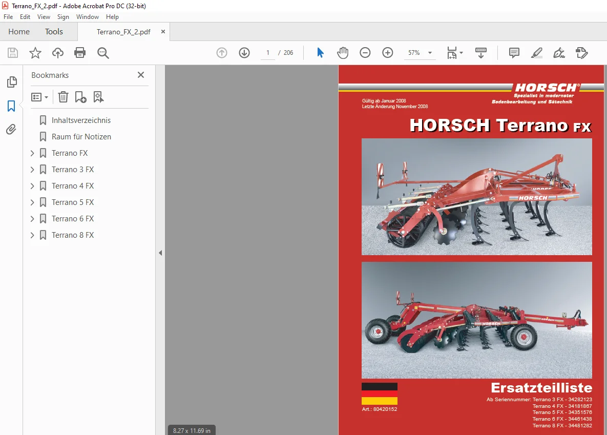Add a new bookmark icon
Viewport: 607px width, 435px height.
coord(80,97)
